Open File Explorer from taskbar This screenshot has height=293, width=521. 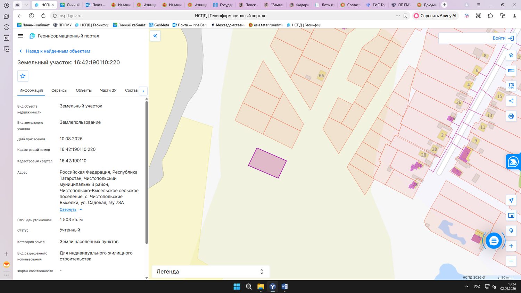tap(260, 286)
